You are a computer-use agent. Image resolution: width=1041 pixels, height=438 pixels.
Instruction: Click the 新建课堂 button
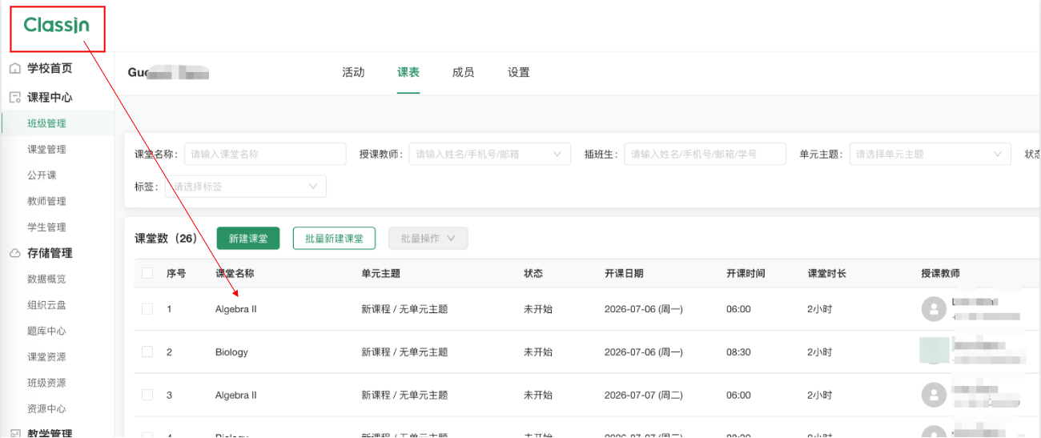[248, 239]
